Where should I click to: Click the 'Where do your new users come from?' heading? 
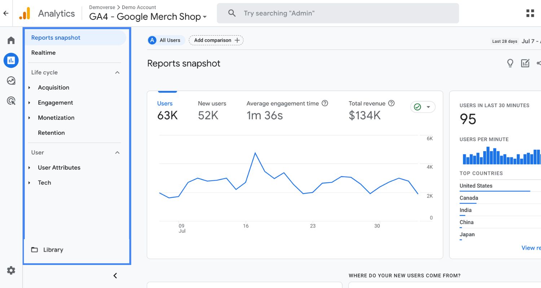(404, 276)
